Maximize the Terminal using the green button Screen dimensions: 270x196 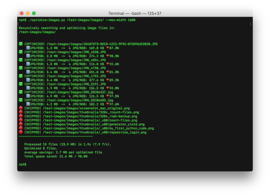(x=34, y=13)
